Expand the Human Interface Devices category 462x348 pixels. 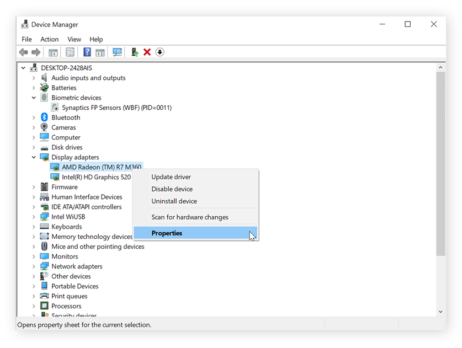[34, 197]
